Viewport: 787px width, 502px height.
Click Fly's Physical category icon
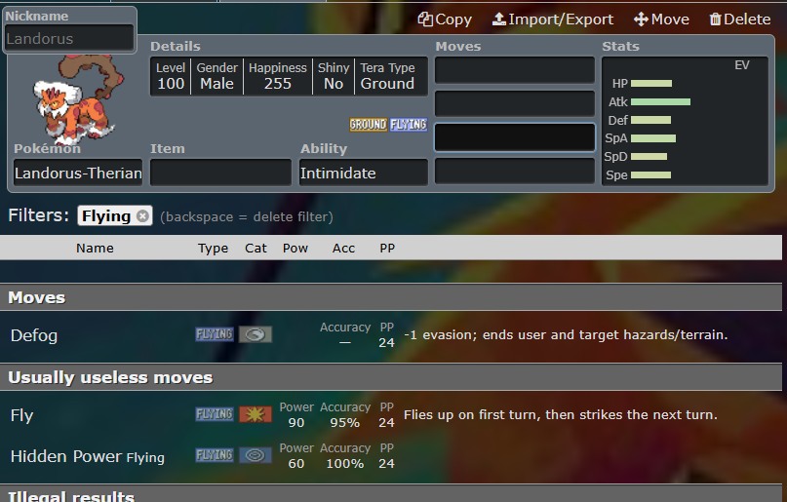click(x=255, y=414)
